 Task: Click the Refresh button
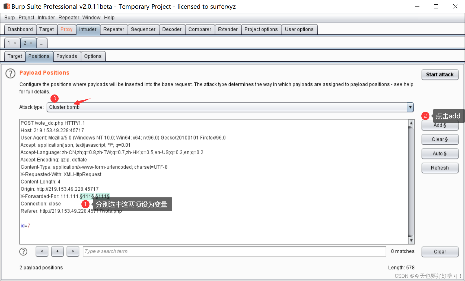[x=440, y=168]
